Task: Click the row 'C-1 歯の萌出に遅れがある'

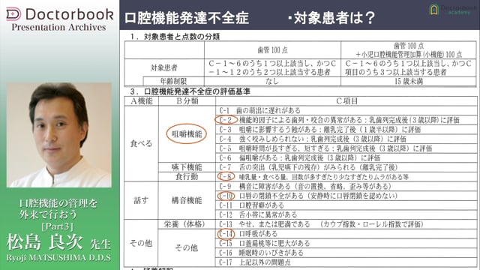Action: click(x=346, y=110)
